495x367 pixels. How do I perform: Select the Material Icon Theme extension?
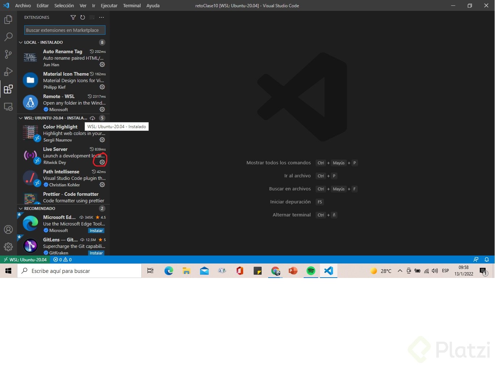click(63, 80)
